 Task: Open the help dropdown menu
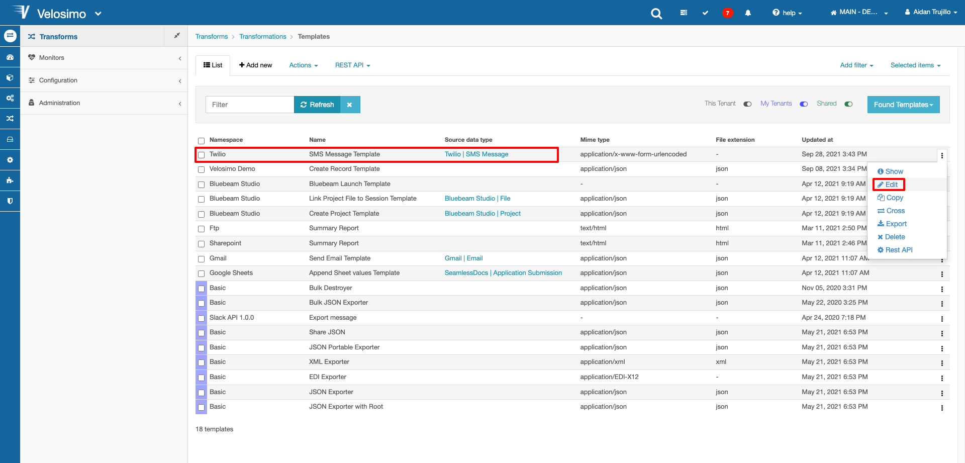point(787,13)
